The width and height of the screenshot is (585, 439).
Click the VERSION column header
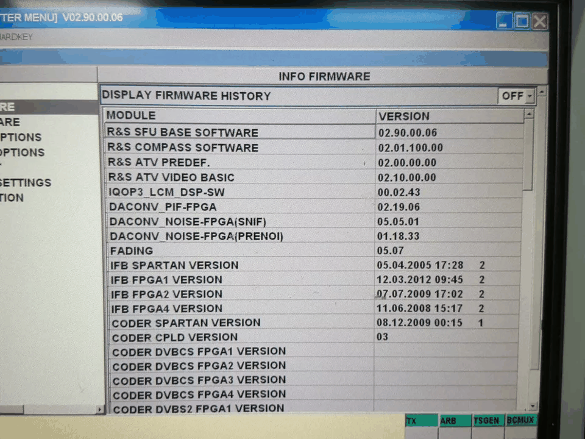coord(450,116)
